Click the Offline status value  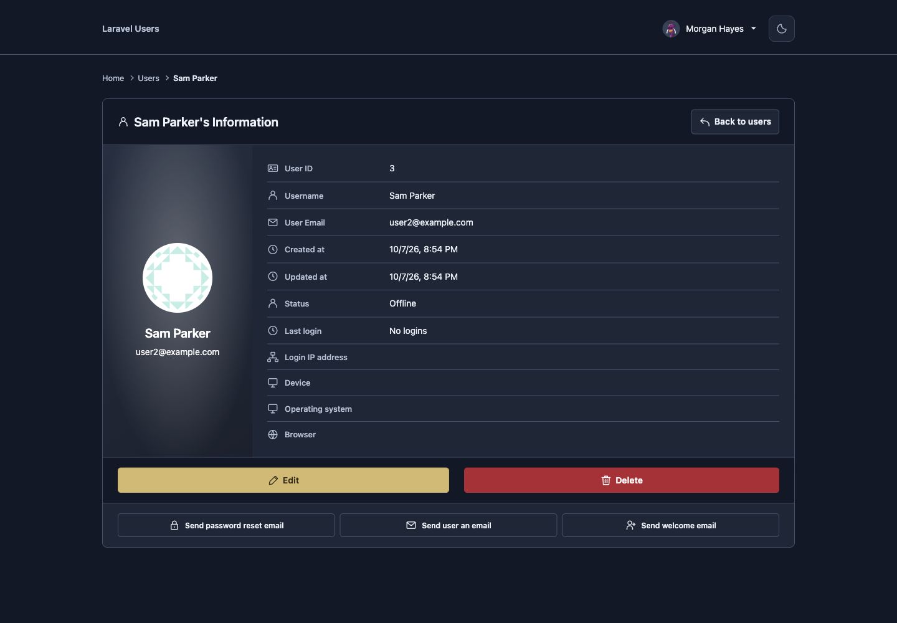pyautogui.click(x=403, y=303)
